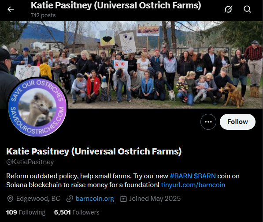Go back with the left arrow icon
263x222 pixels.
coord(11,9)
